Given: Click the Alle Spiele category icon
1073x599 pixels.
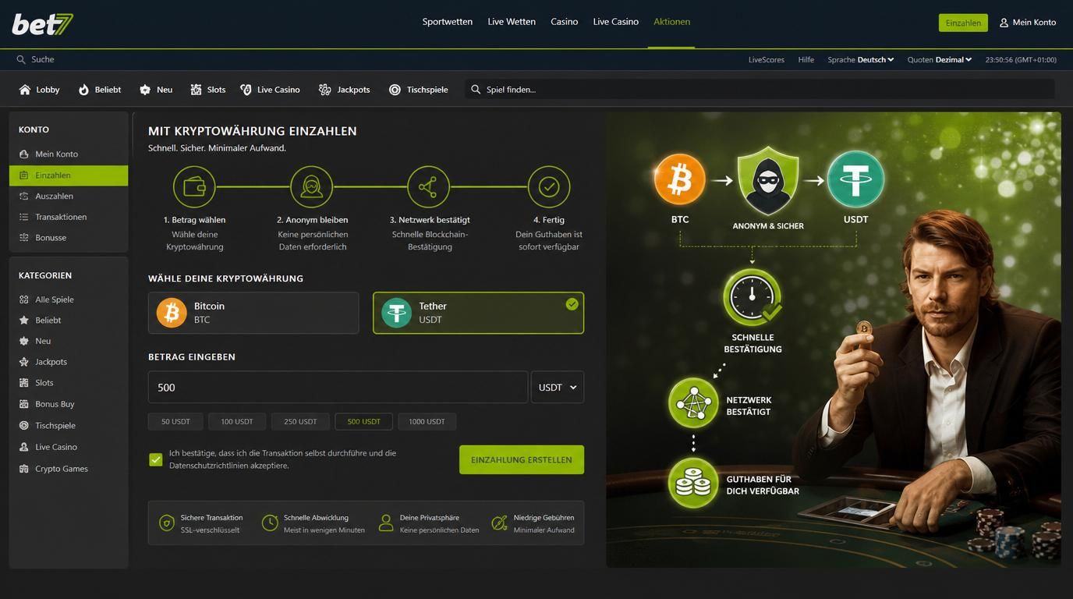Looking at the screenshot, I should (24, 299).
